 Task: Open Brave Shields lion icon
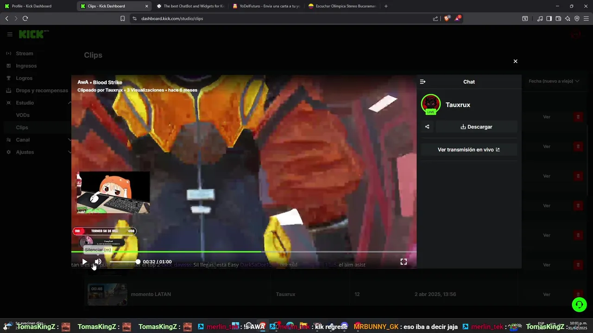(447, 18)
